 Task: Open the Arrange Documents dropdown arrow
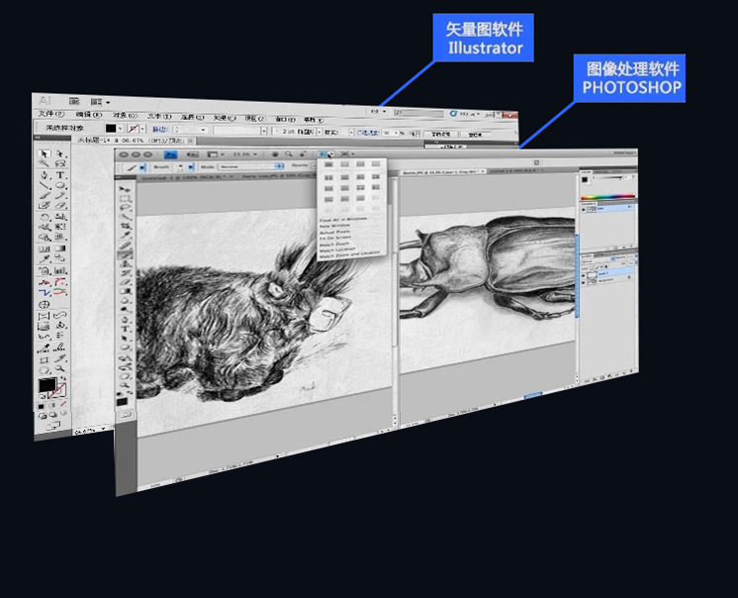[331, 154]
